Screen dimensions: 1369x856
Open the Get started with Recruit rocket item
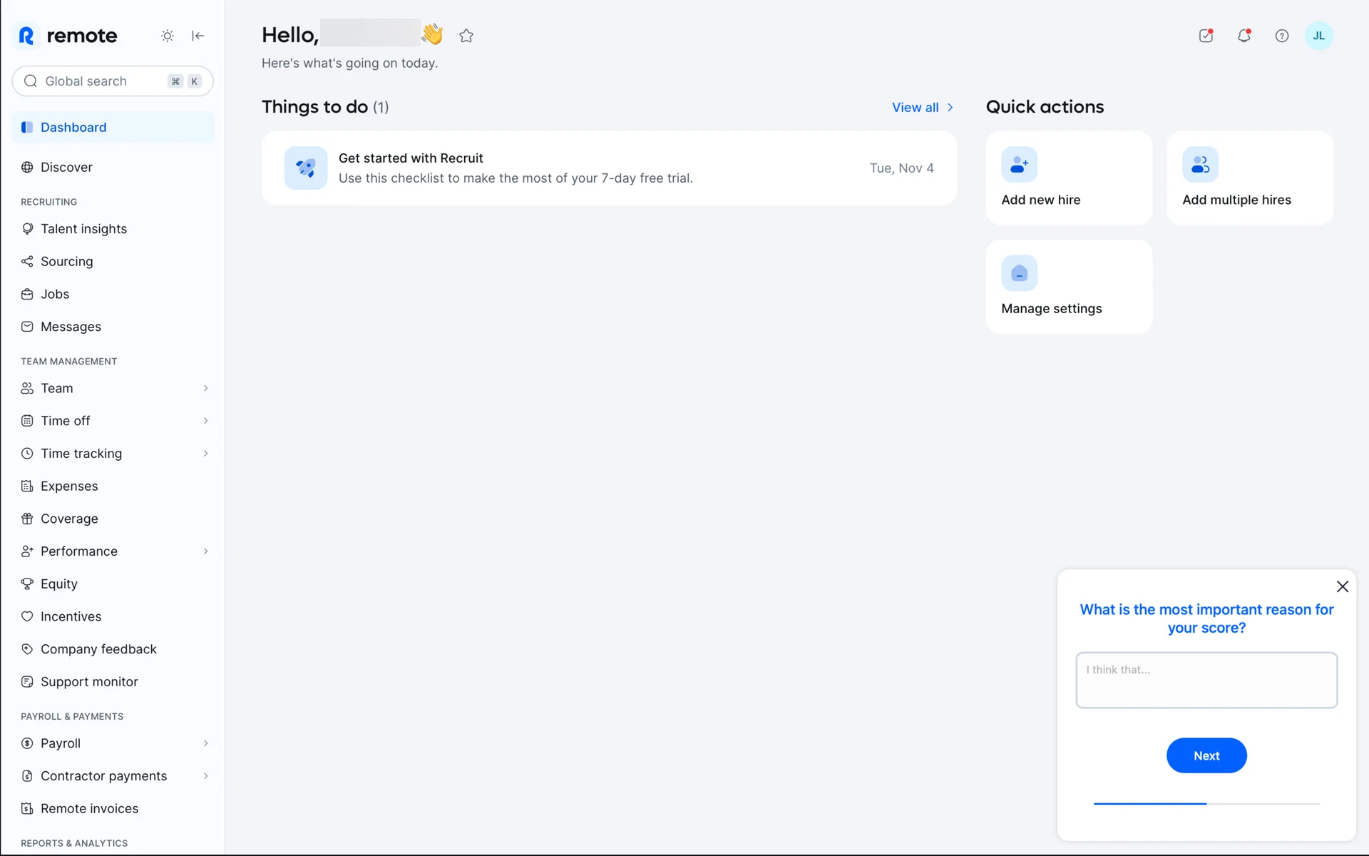pyautogui.click(x=306, y=168)
